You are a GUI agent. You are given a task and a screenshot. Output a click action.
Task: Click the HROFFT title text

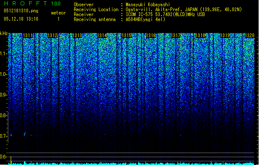26,3
